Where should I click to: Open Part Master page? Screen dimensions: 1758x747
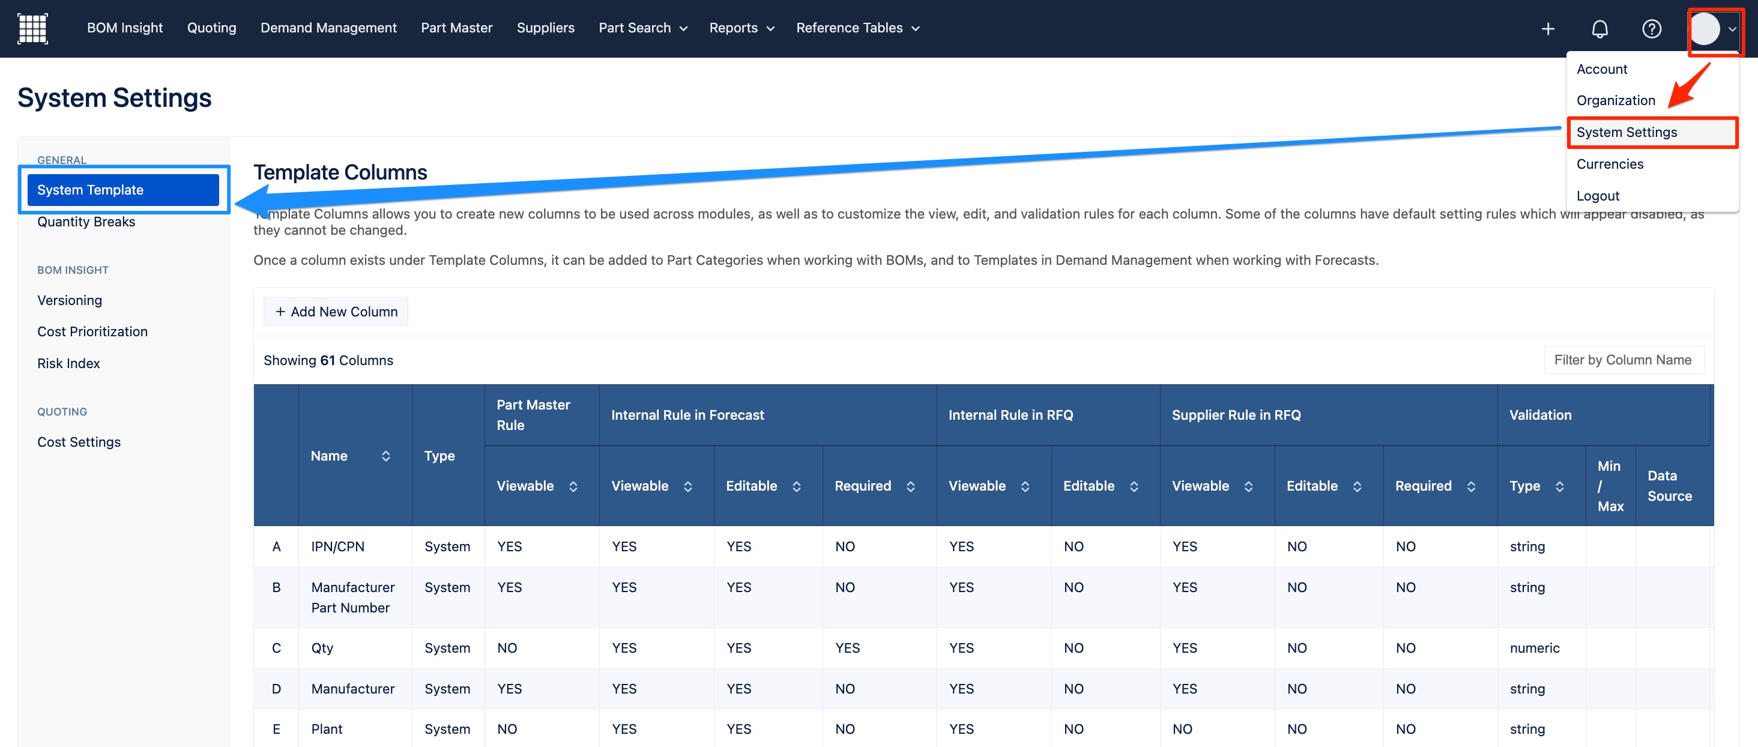click(456, 28)
